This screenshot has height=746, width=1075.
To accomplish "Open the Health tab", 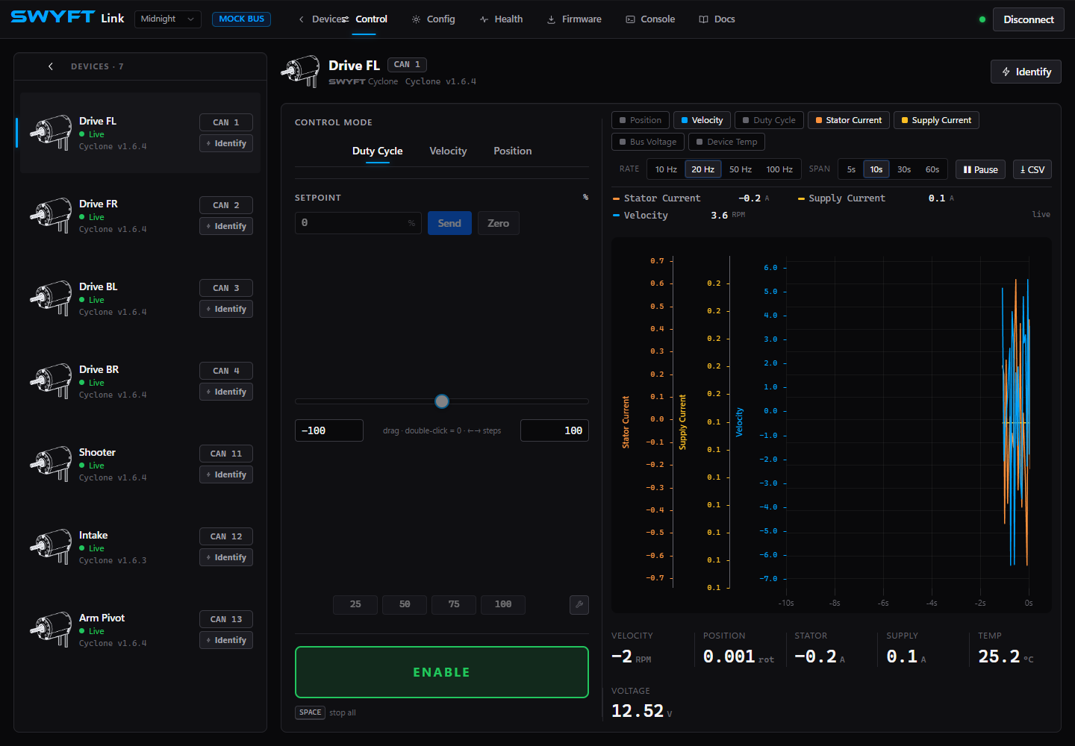I will pos(501,19).
